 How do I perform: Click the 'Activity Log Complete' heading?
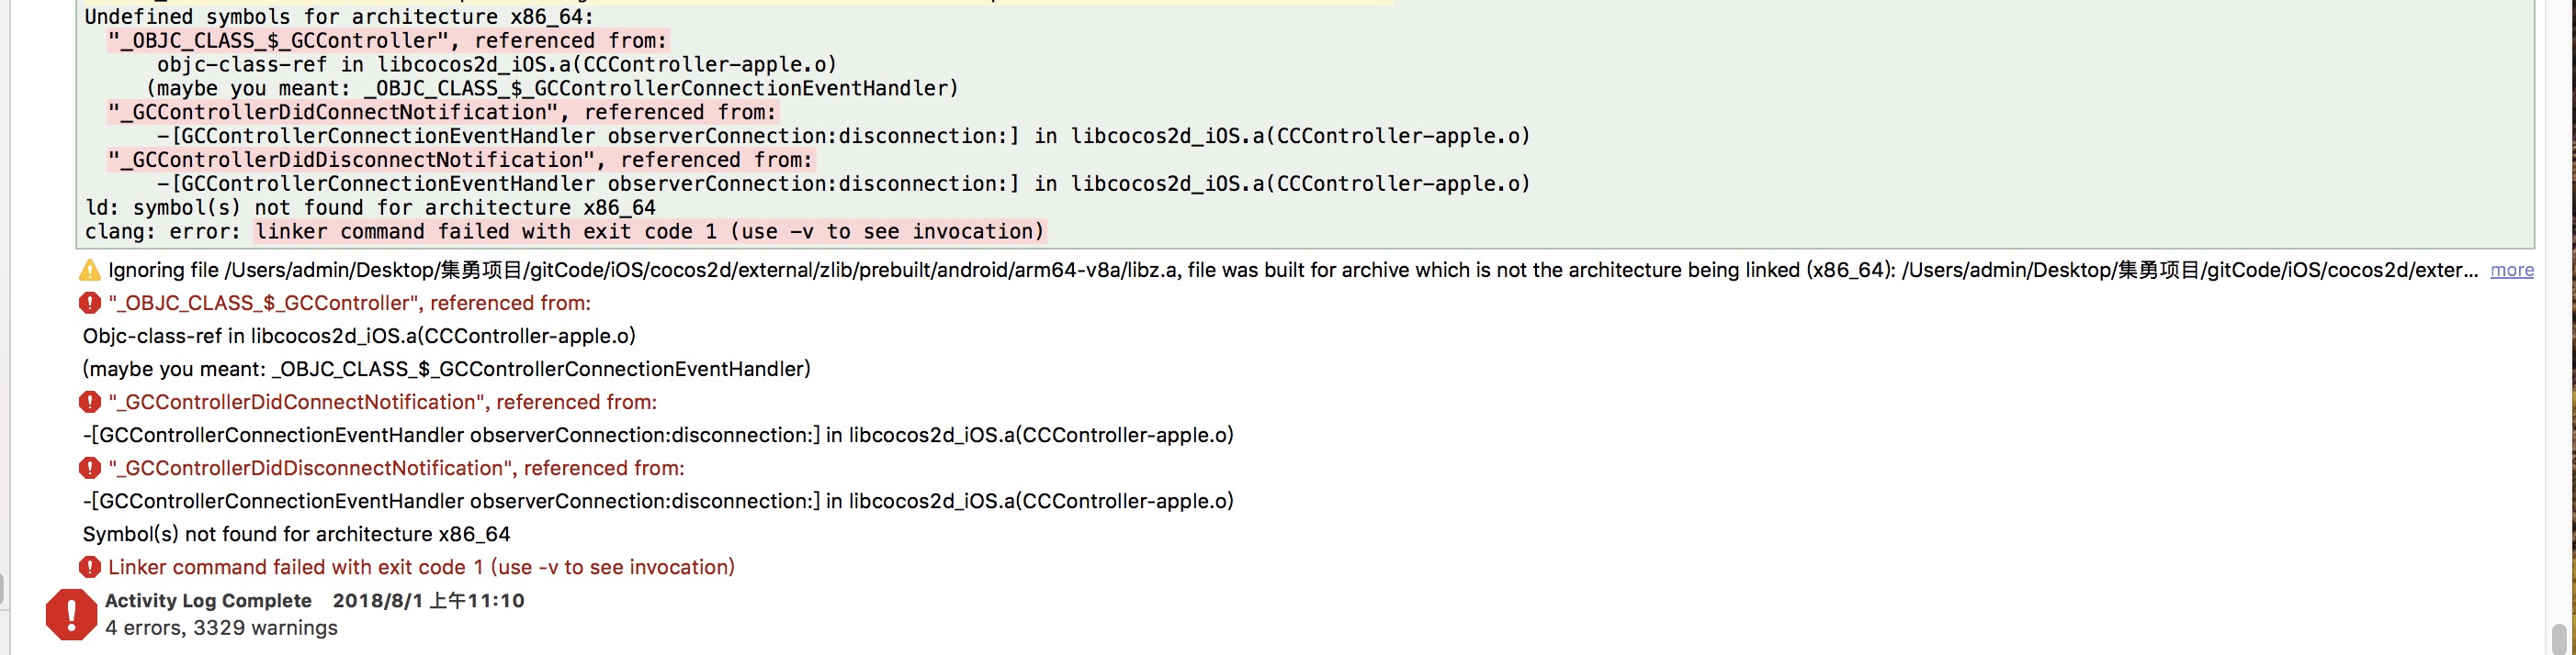[x=208, y=600]
